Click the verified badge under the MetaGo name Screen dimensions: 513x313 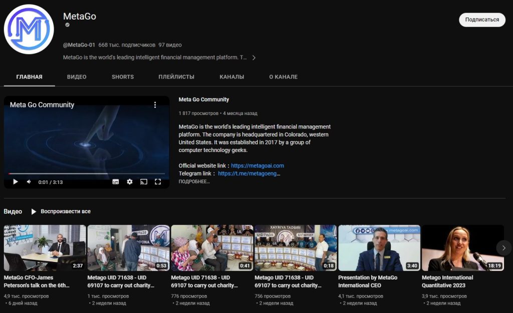tap(67, 25)
